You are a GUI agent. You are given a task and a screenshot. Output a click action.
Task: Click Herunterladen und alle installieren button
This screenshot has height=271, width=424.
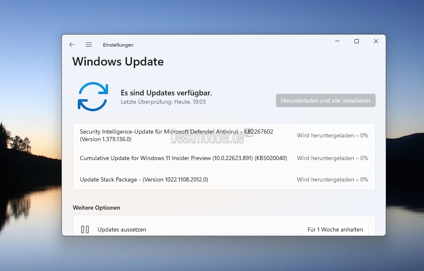point(326,100)
